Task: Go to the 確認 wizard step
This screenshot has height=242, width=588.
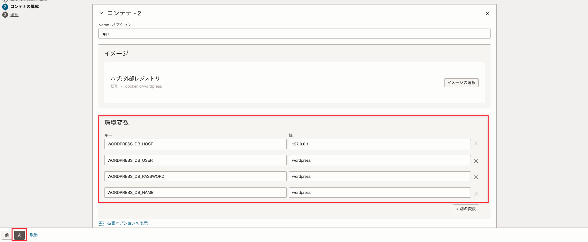Action: click(14, 15)
